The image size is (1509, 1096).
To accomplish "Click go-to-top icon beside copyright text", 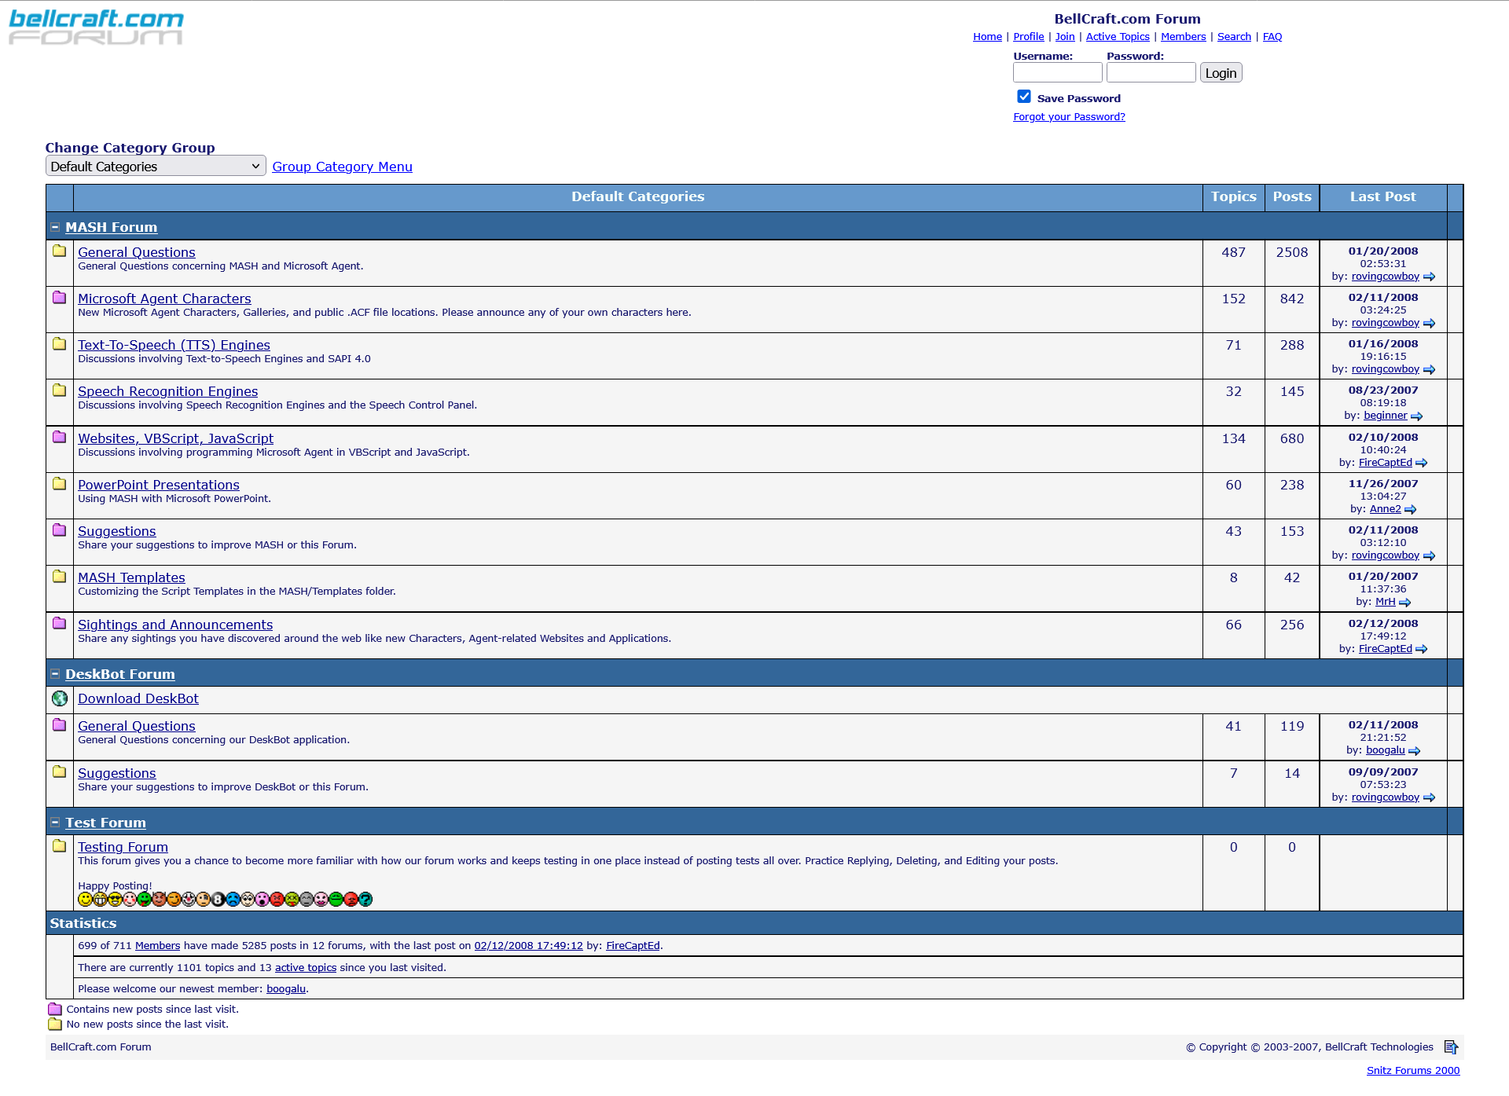I will coord(1451,1047).
